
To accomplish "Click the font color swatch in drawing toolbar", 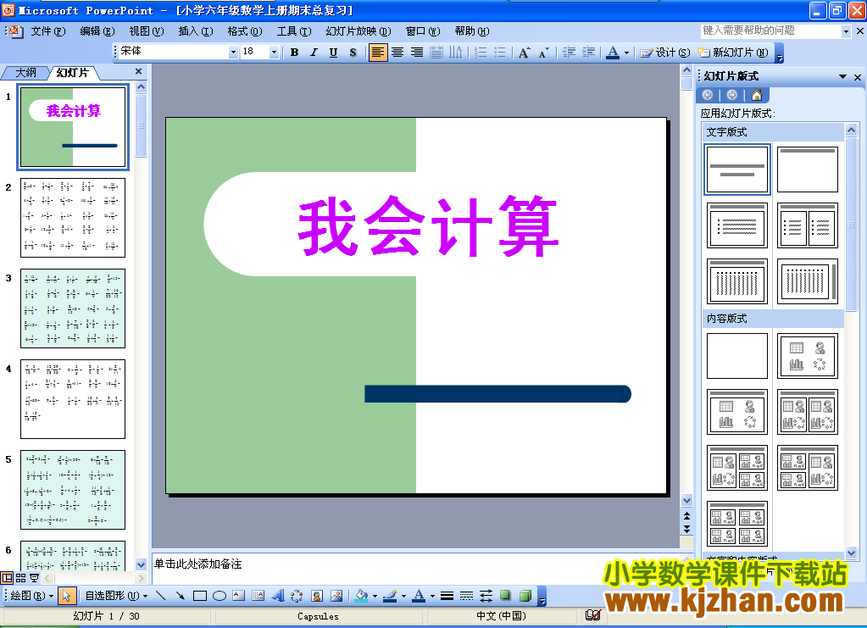I will coord(418,596).
